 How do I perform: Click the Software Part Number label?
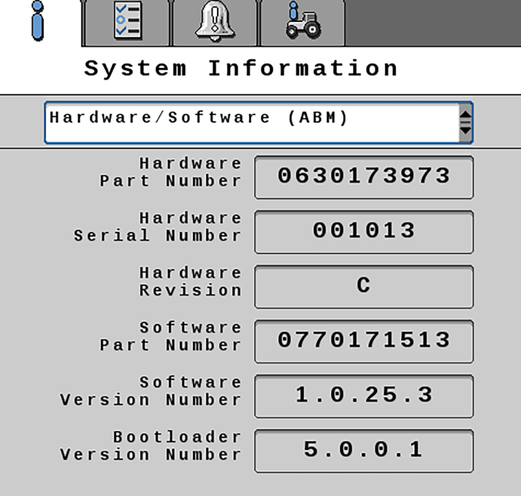171,336
